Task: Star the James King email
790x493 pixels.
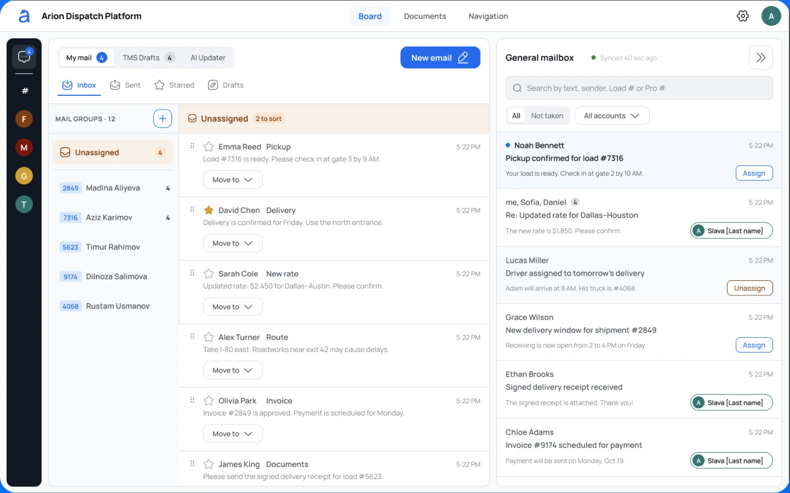Action: 208,464
